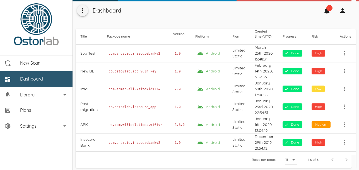
Task: Click package co.ostorlab.app_vuln_key
Action: coord(132,71)
